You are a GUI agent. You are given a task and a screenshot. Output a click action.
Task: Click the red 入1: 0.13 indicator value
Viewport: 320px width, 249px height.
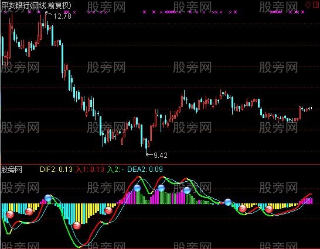tap(90, 170)
